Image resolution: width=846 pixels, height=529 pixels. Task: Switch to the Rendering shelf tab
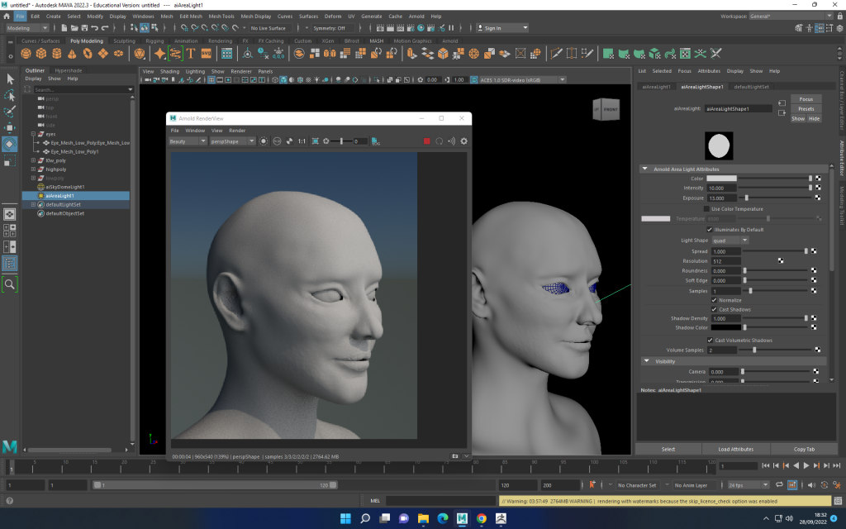[220, 41]
